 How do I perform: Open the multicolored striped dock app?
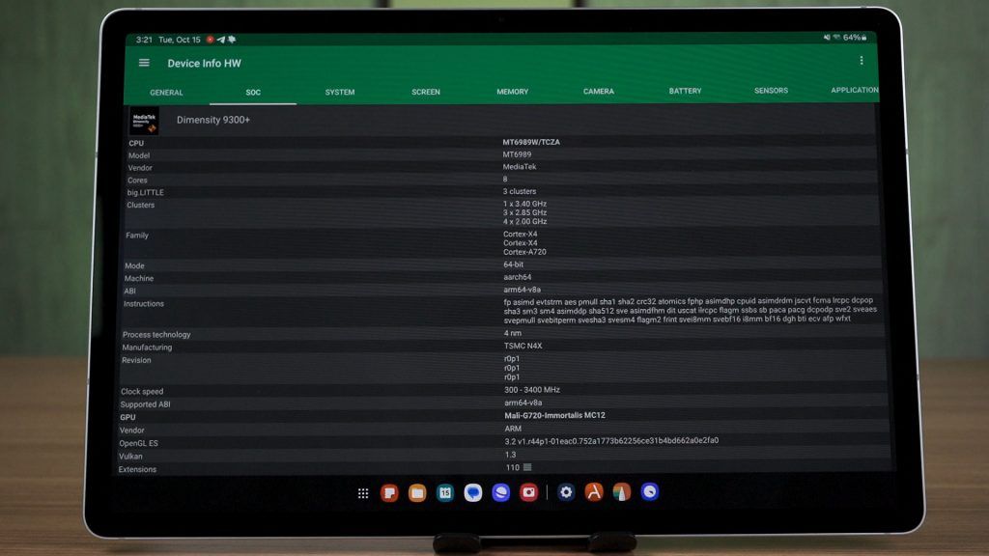(x=622, y=491)
